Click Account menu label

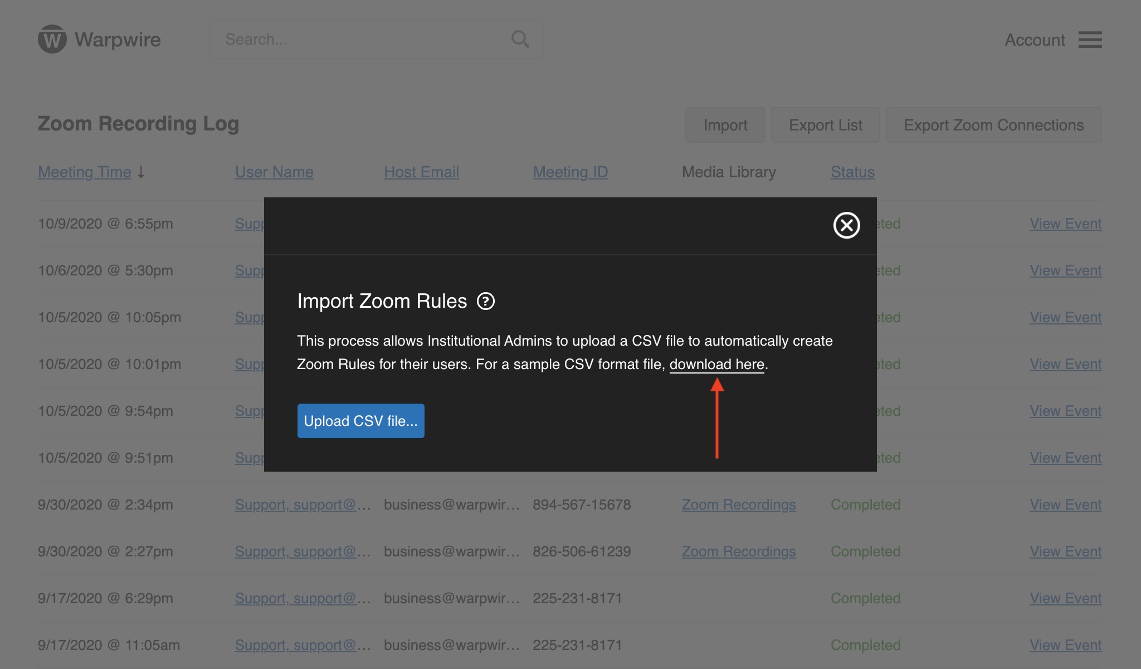1035,40
